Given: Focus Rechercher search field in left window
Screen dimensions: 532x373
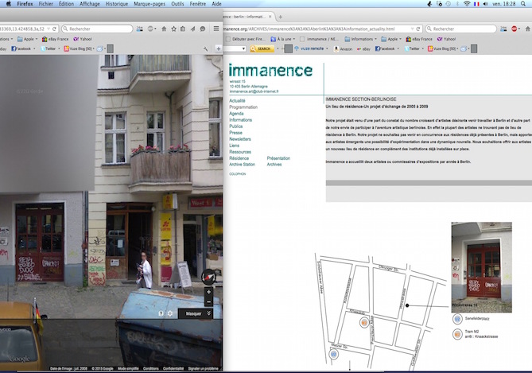Looking at the screenshot, I should coord(97,29).
